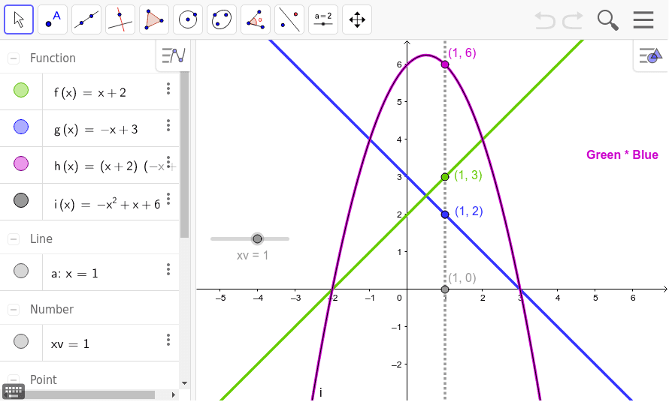Click the Number group heading
669x402 pixels.
coord(52,309)
